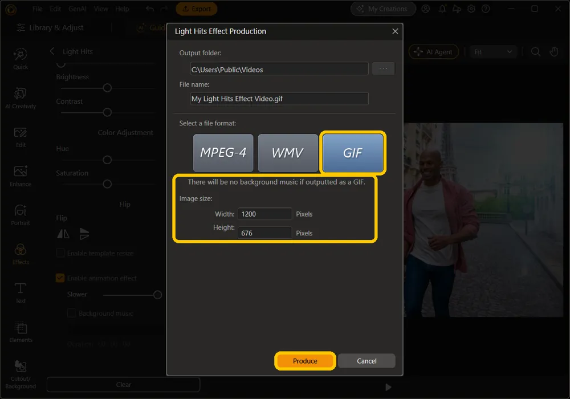The width and height of the screenshot is (570, 399).
Task: Click the Brightness slider handle
Action: pyautogui.click(x=107, y=88)
